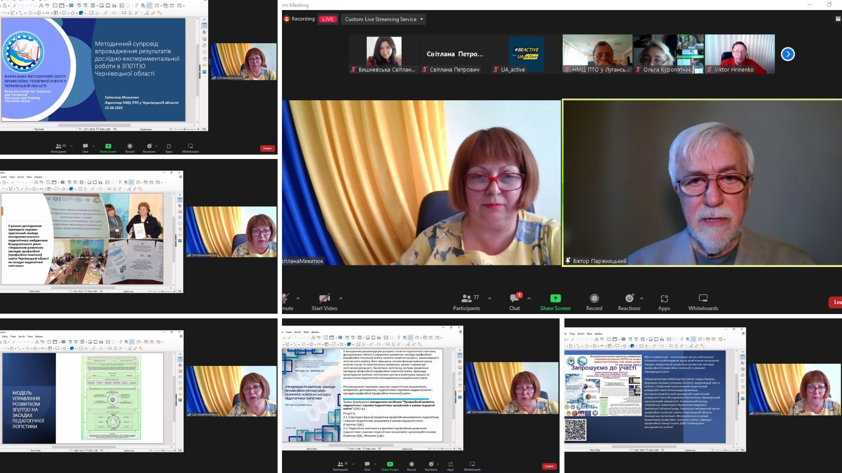The image size is (842, 473).
Task: Toggle the Recording indicator at top
Action: [x=299, y=19]
